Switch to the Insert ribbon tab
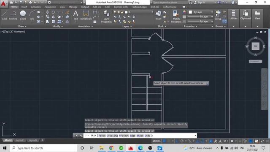 coord(24,7)
